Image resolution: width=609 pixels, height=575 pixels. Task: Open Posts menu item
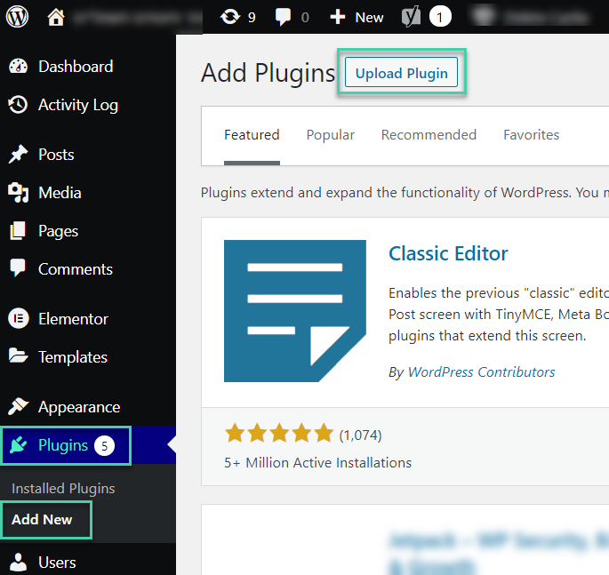(56, 155)
